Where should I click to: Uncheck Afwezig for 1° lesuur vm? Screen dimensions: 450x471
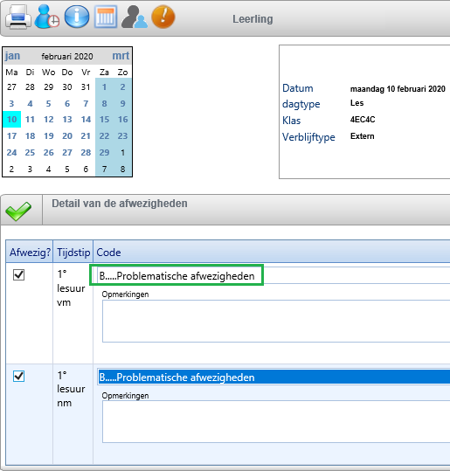(x=18, y=275)
